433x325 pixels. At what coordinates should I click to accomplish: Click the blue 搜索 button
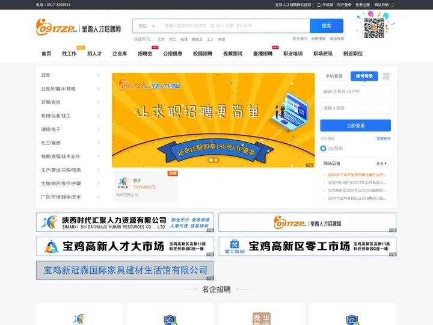pos(327,26)
